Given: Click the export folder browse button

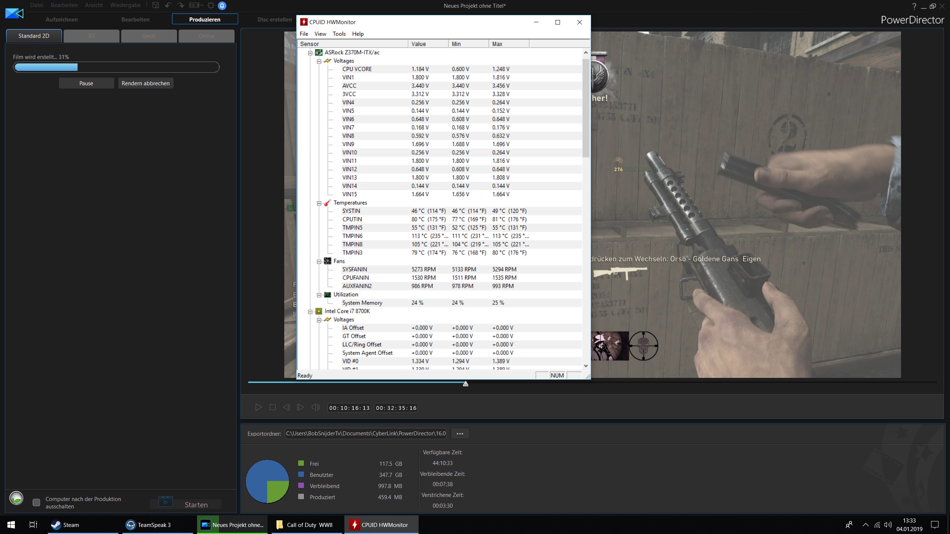Looking at the screenshot, I should 460,434.
